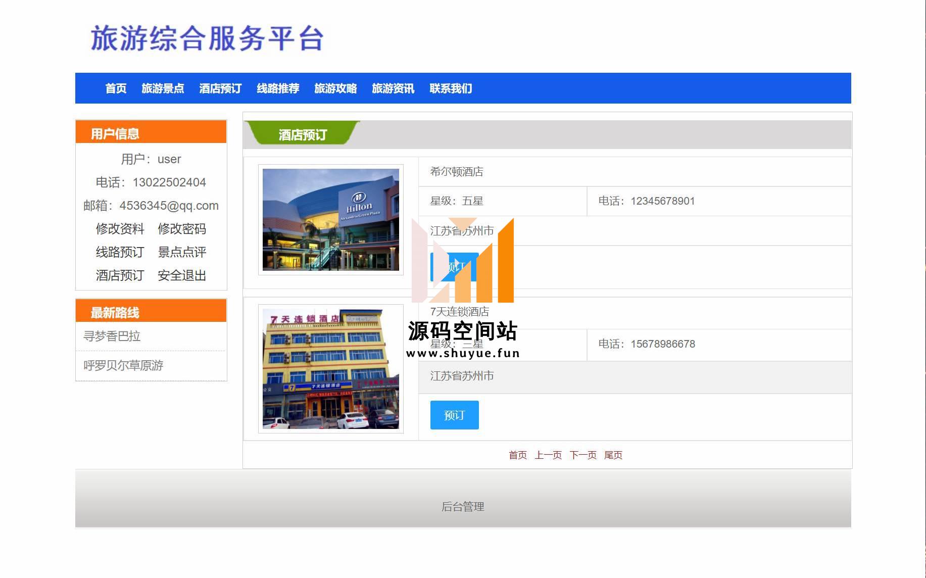Go to 下一页 in pagination
The height and width of the screenshot is (578, 926).
pyautogui.click(x=583, y=455)
